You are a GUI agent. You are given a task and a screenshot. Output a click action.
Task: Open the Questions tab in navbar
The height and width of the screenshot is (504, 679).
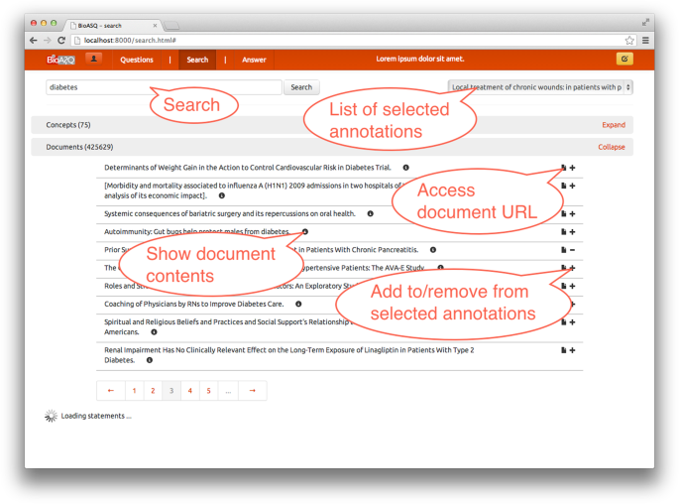click(137, 60)
